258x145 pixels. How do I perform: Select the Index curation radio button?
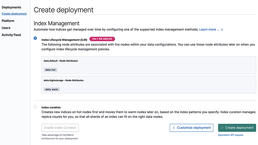(35, 107)
